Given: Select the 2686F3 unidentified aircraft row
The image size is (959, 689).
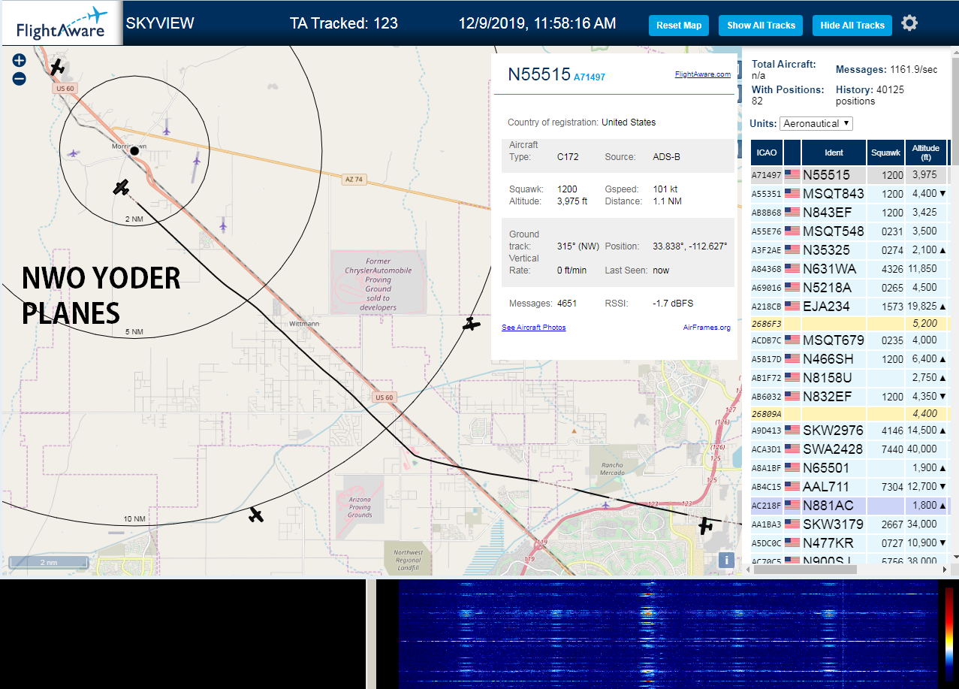Looking at the screenshot, I should click(849, 324).
